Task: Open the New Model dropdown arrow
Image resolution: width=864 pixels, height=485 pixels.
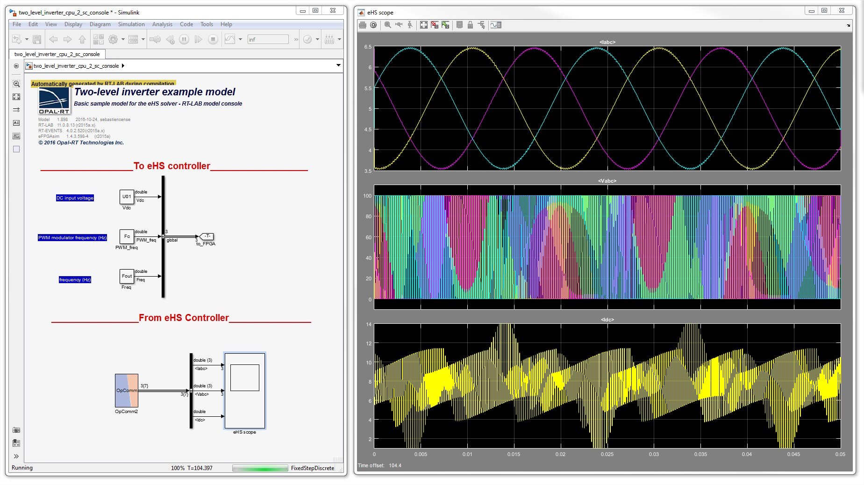Action: 27,40
